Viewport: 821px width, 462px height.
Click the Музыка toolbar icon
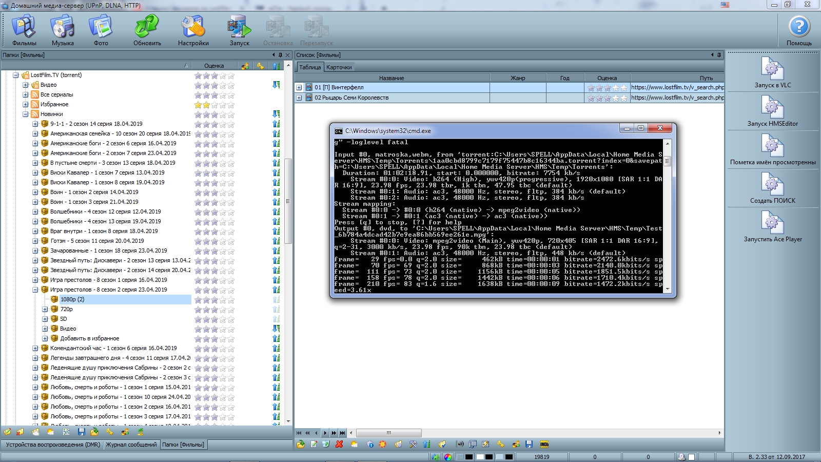click(x=63, y=31)
